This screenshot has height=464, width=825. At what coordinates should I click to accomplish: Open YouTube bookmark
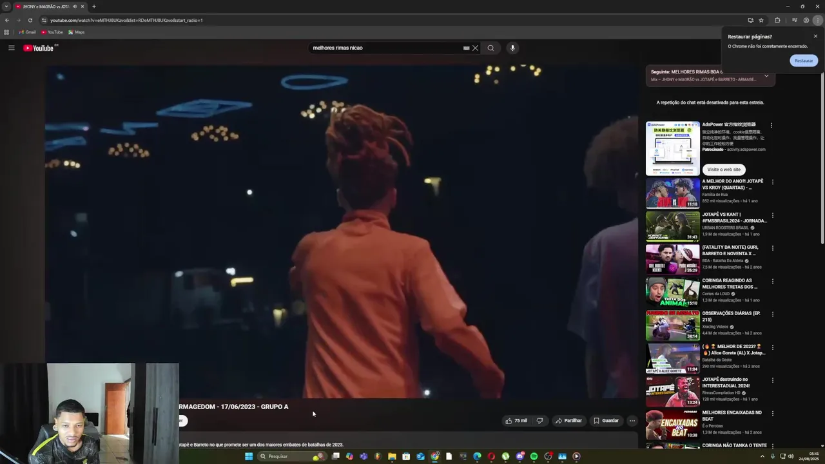pos(52,32)
